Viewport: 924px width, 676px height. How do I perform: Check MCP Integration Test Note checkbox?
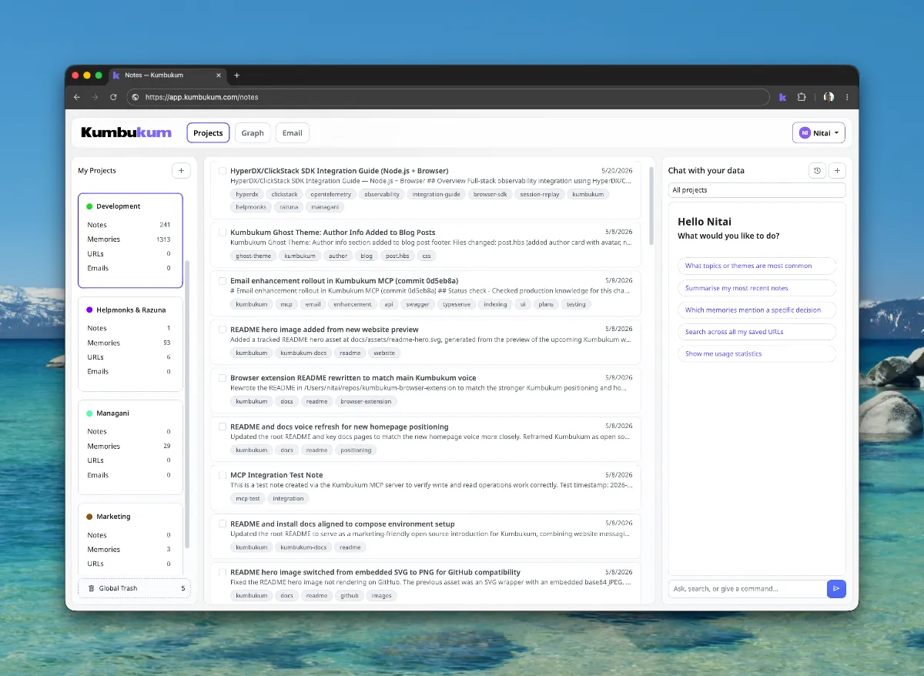pos(222,475)
